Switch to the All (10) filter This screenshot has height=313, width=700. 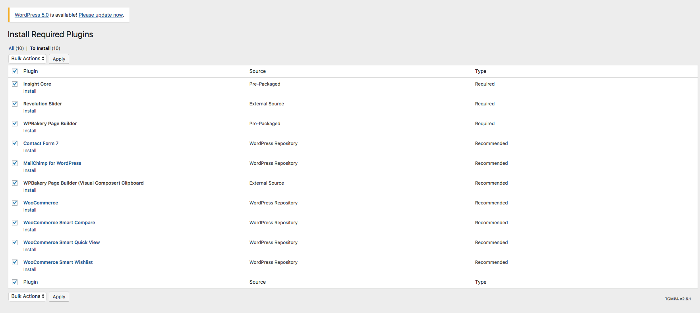tap(16, 48)
